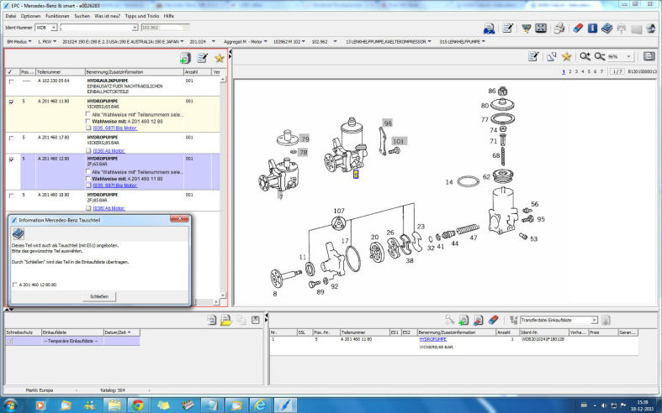Screen dimensions: 662x413
Task: Open the Funktionen menu
Action: click(57, 16)
